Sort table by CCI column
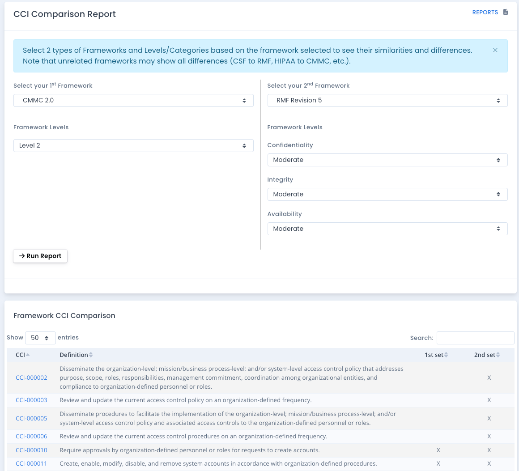Image resolution: width=519 pixels, height=471 pixels. click(x=22, y=355)
